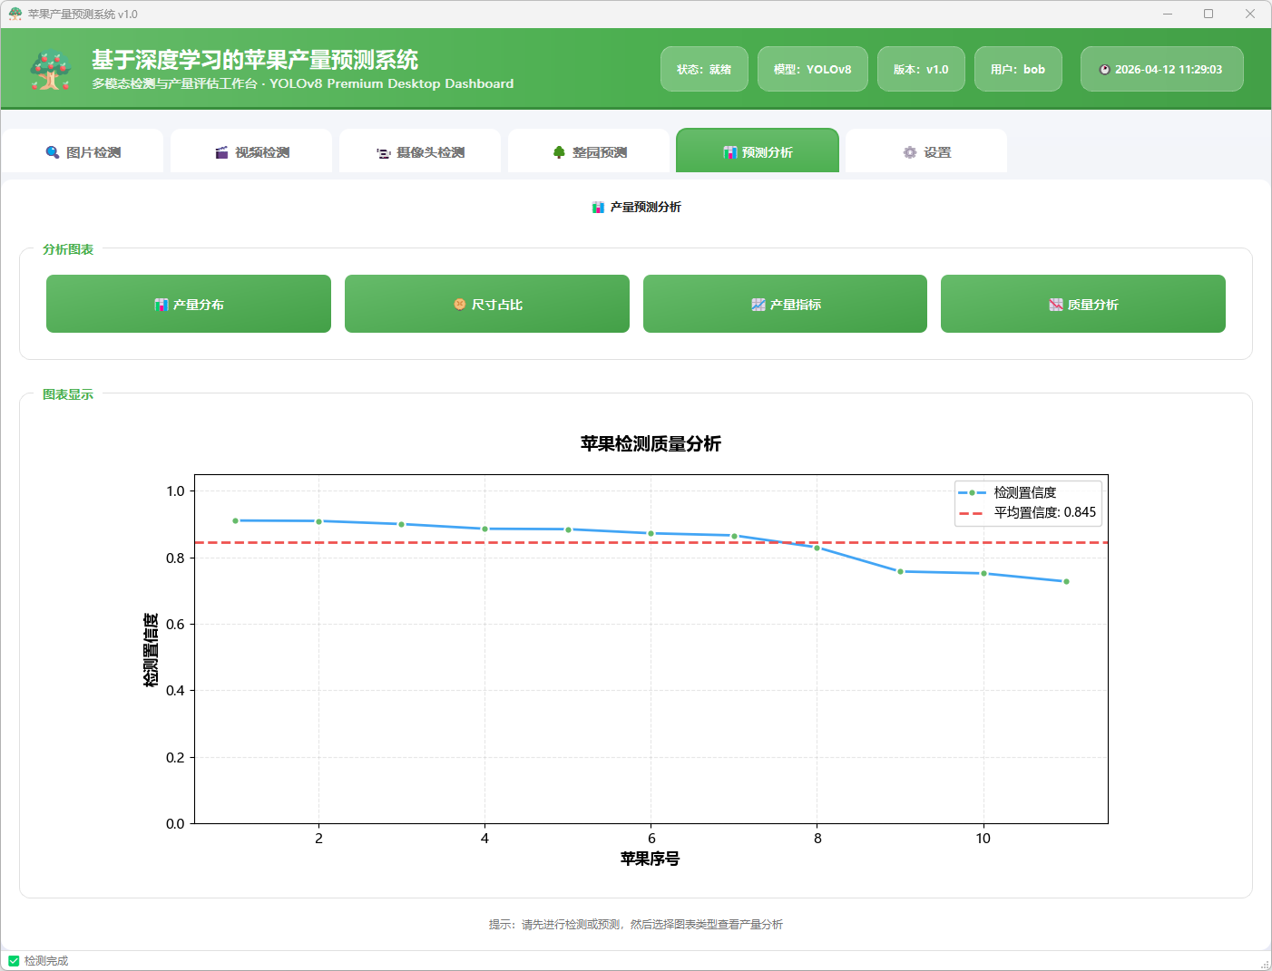1272x971 pixels.
Task: Click the 用户: bob badge
Action: pos(1018,70)
